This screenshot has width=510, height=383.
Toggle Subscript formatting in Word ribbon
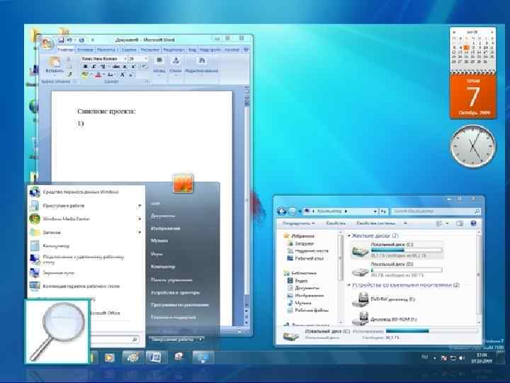point(125,67)
